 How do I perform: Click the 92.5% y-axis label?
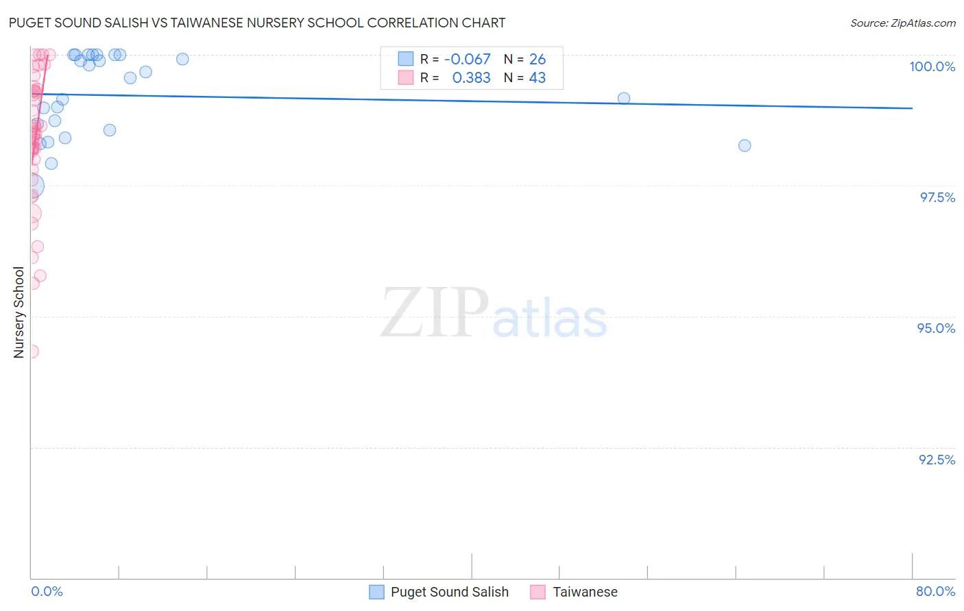point(937,460)
